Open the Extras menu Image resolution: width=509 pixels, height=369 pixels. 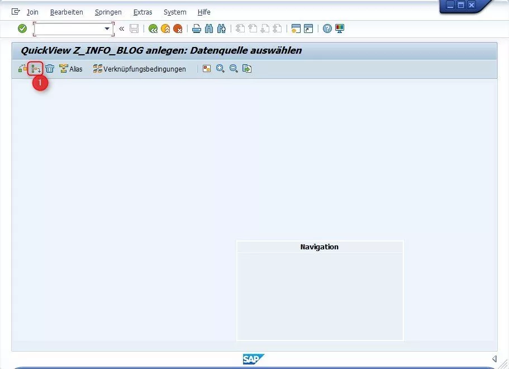click(142, 12)
